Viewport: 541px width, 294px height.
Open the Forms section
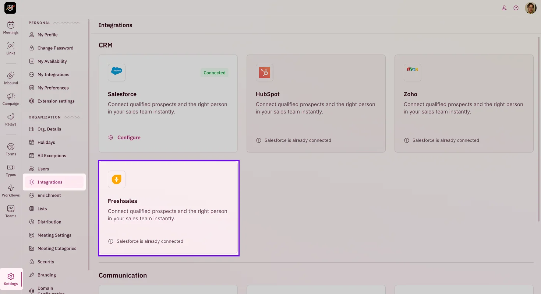11,150
